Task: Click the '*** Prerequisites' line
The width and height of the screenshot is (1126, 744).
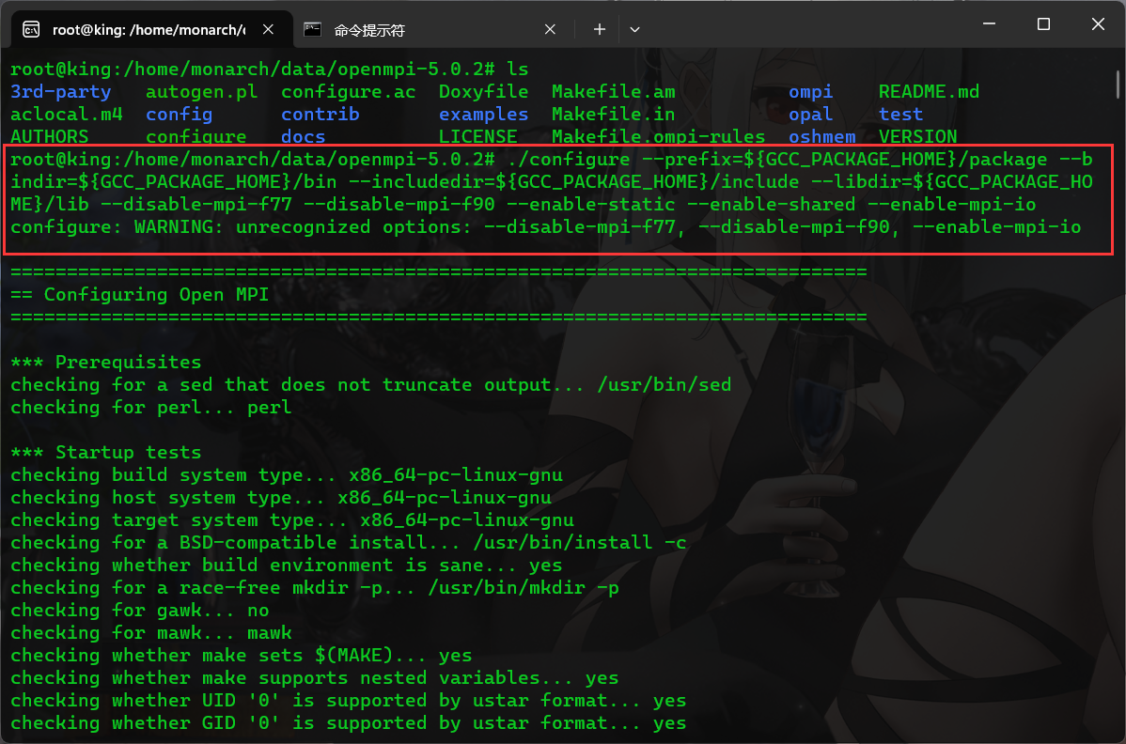Action: pyautogui.click(x=105, y=363)
